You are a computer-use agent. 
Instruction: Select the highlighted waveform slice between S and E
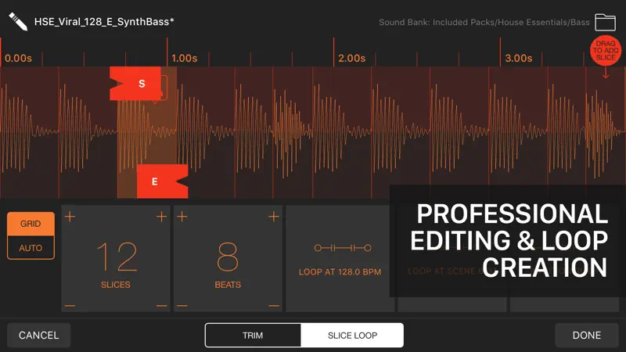(x=147, y=132)
